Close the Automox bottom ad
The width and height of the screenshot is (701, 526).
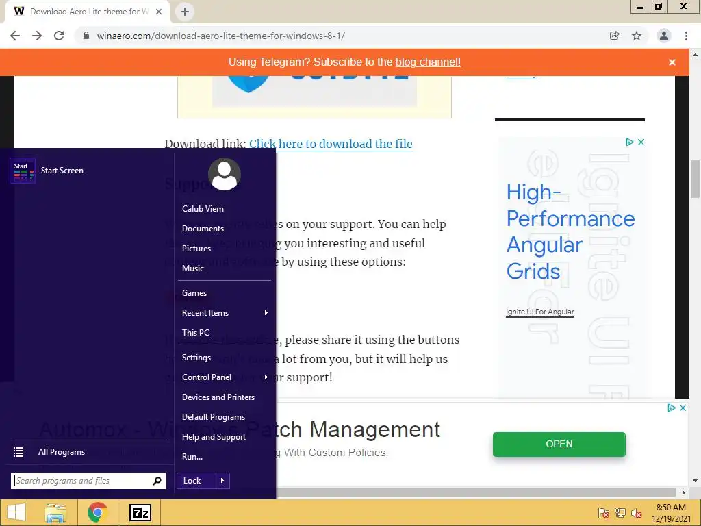pos(683,408)
